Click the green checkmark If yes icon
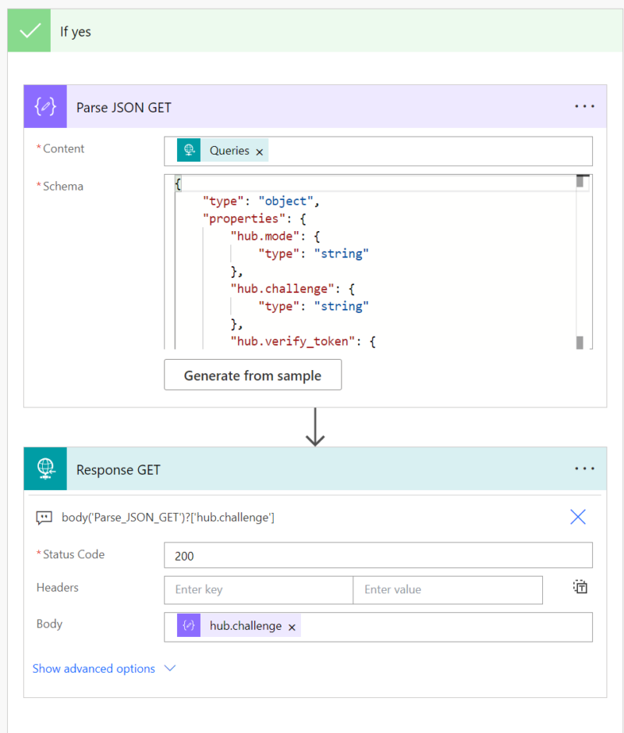 [x=30, y=31]
